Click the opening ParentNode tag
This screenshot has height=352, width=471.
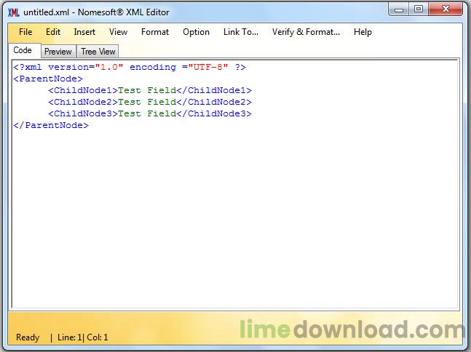[x=48, y=79]
